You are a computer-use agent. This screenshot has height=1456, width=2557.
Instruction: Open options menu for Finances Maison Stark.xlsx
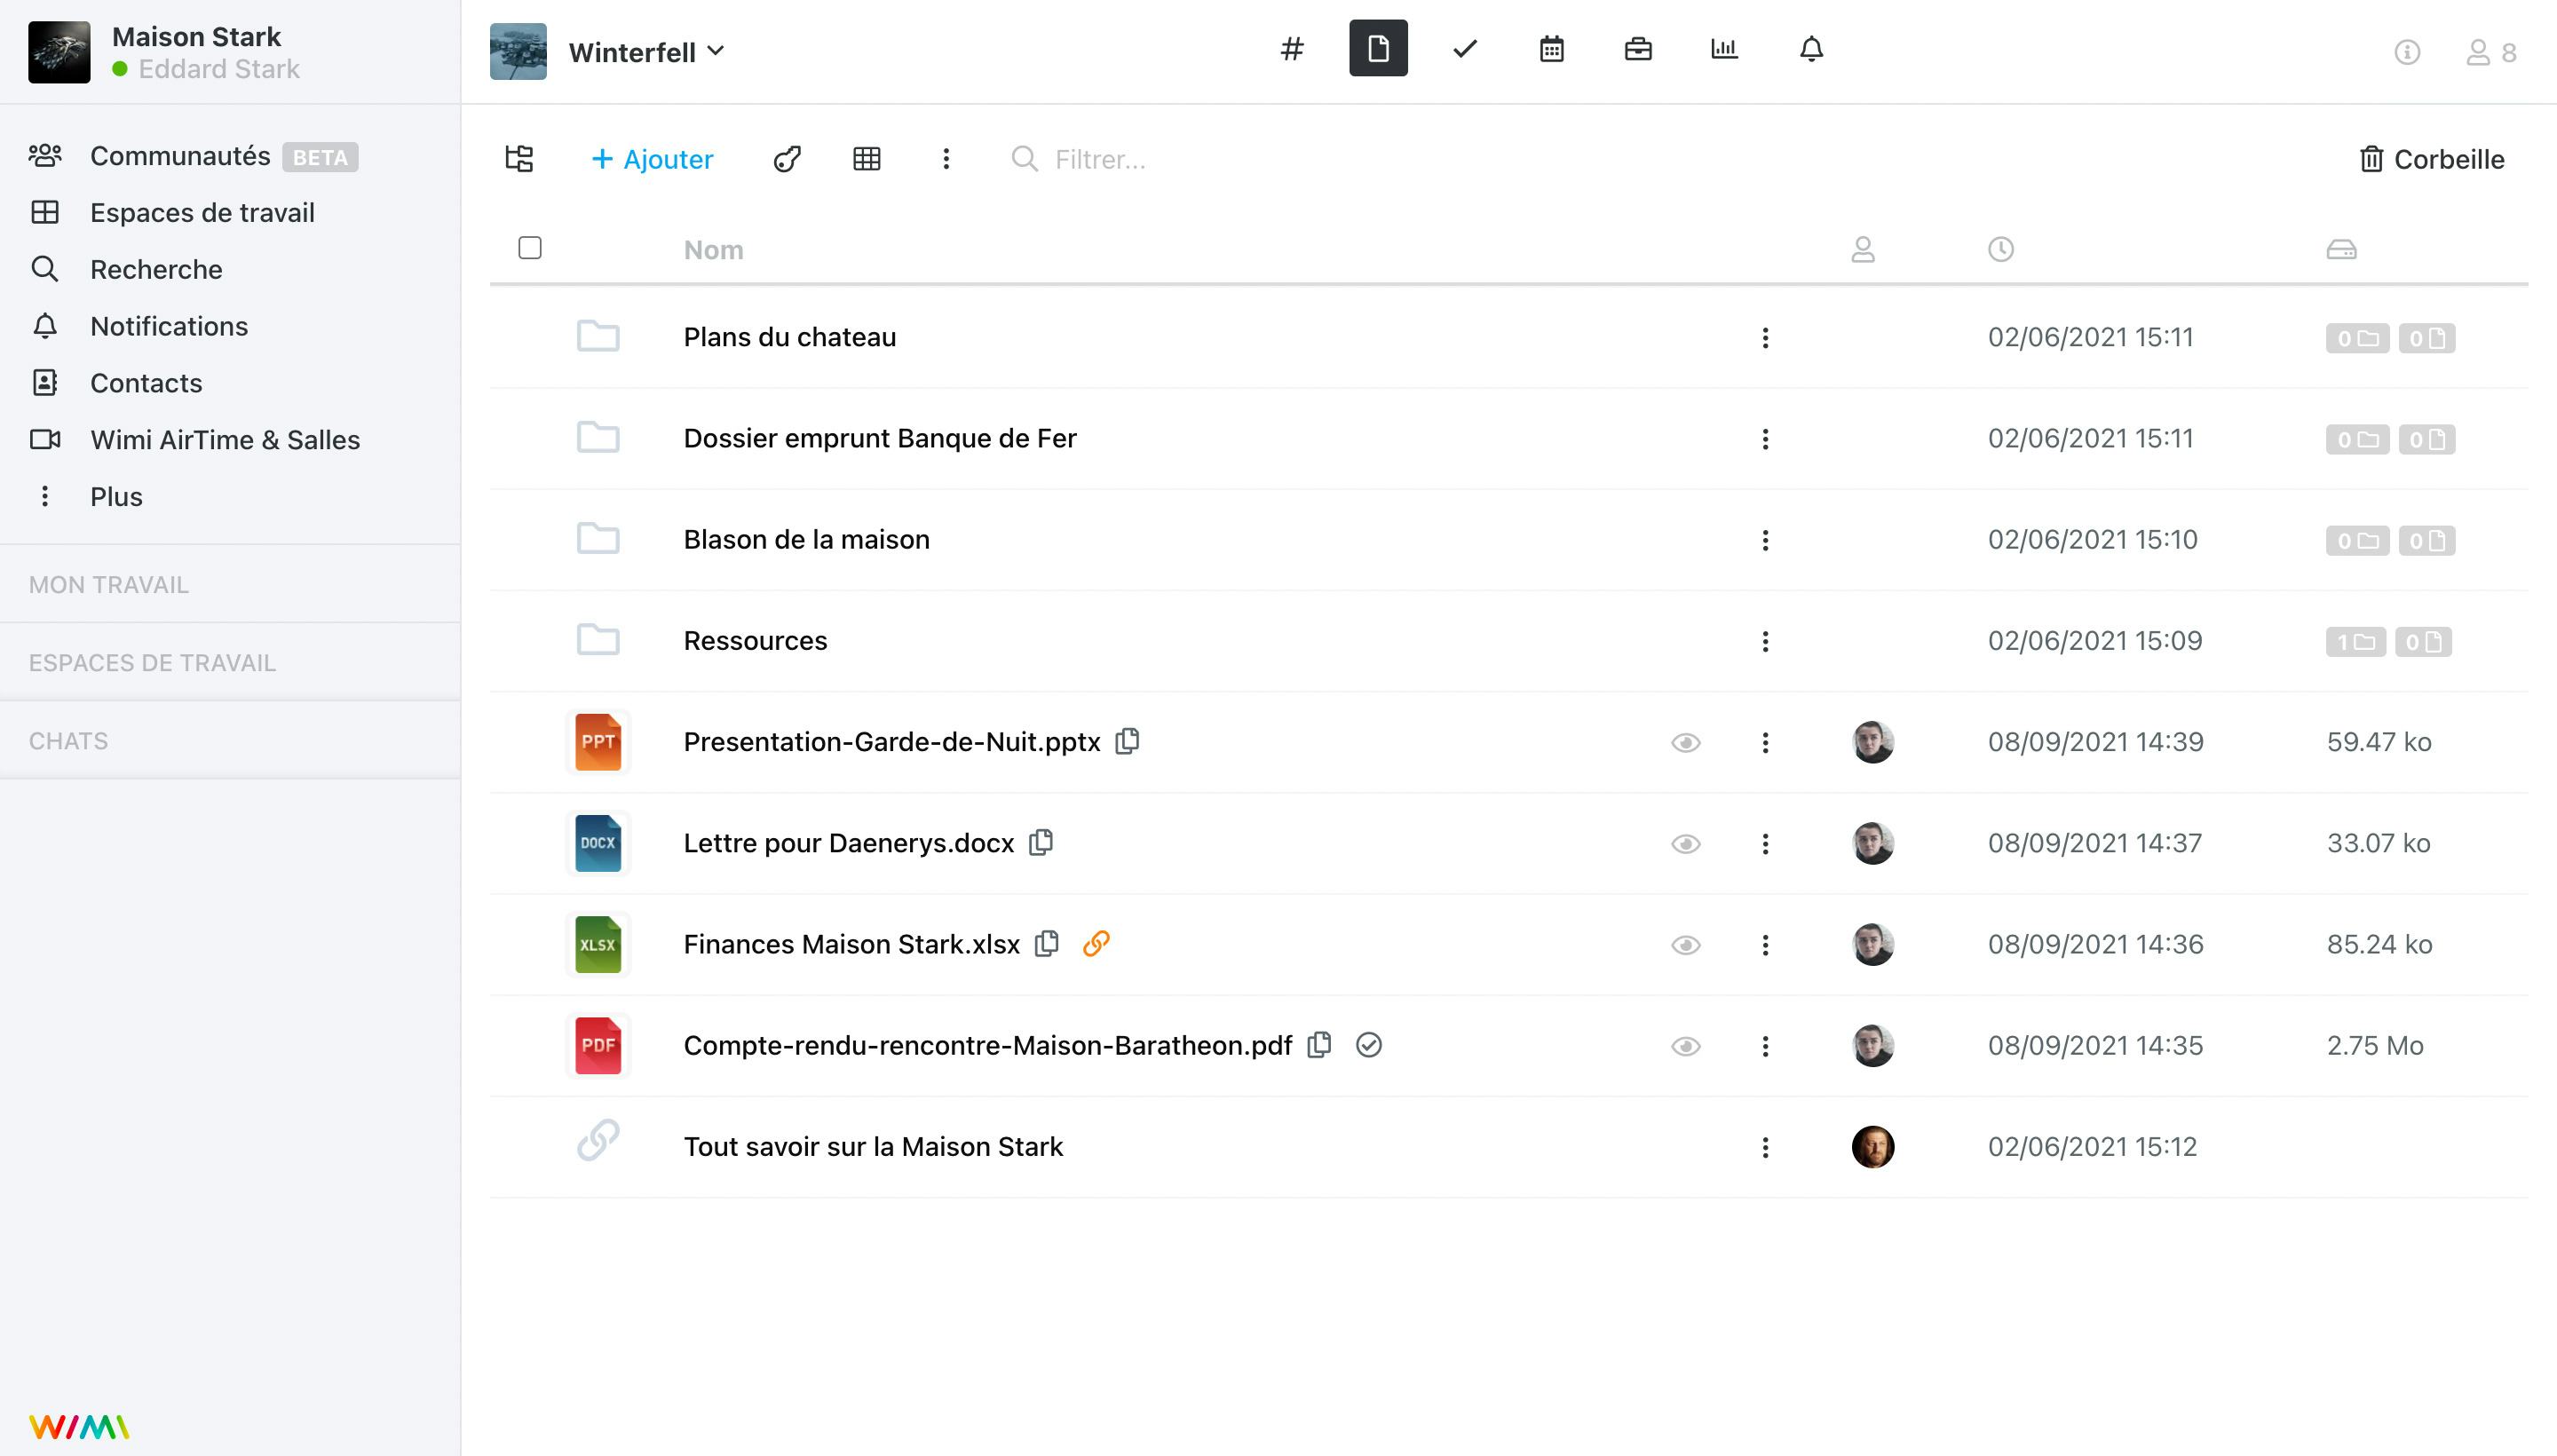(x=1765, y=945)
